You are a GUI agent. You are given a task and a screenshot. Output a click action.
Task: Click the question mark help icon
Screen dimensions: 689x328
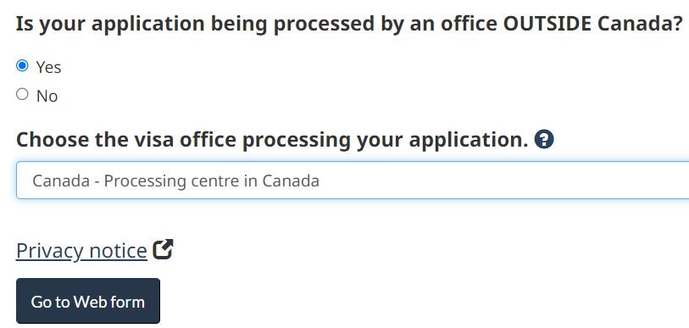click(x=544, y=140)
